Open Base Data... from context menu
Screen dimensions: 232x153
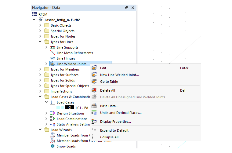click(109, 106)
